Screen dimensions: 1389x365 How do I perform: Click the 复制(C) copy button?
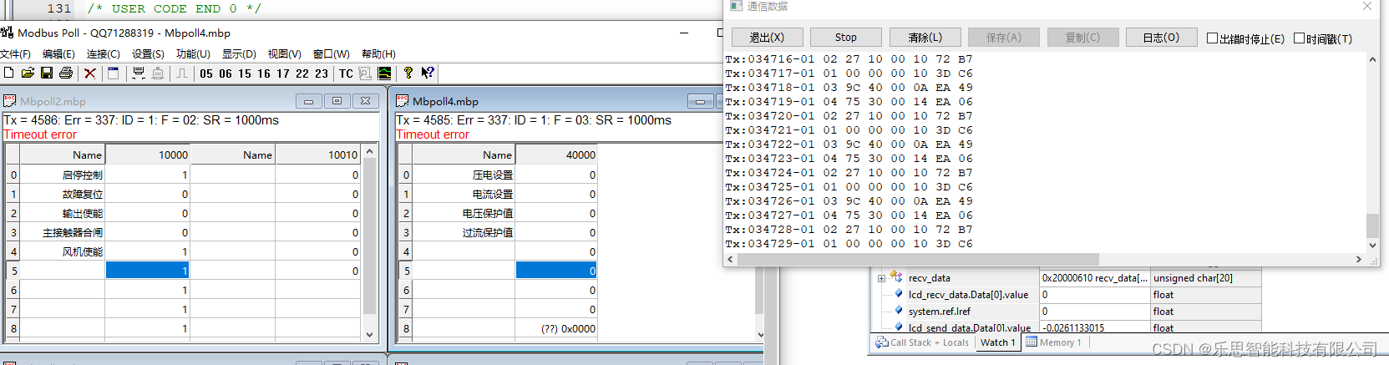(x=1082, y=38)
